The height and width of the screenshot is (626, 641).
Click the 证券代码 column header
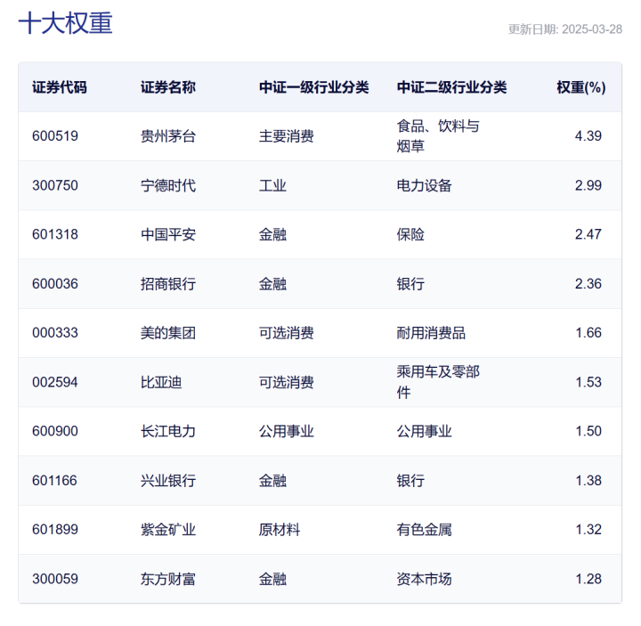60,87
